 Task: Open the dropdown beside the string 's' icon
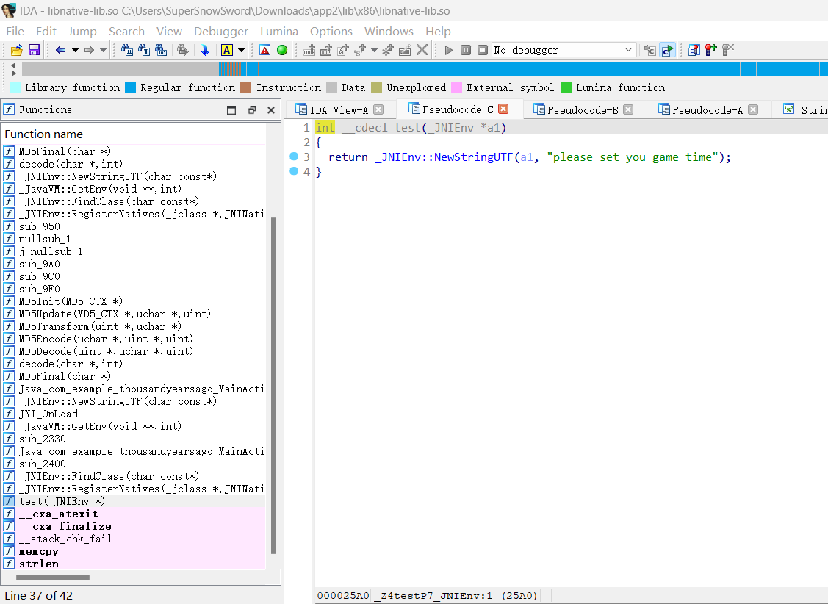pyautogui.click(x=374, y=50)
